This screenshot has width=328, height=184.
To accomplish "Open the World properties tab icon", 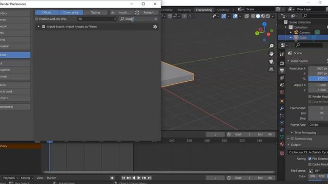I will [x=282, y=92].
